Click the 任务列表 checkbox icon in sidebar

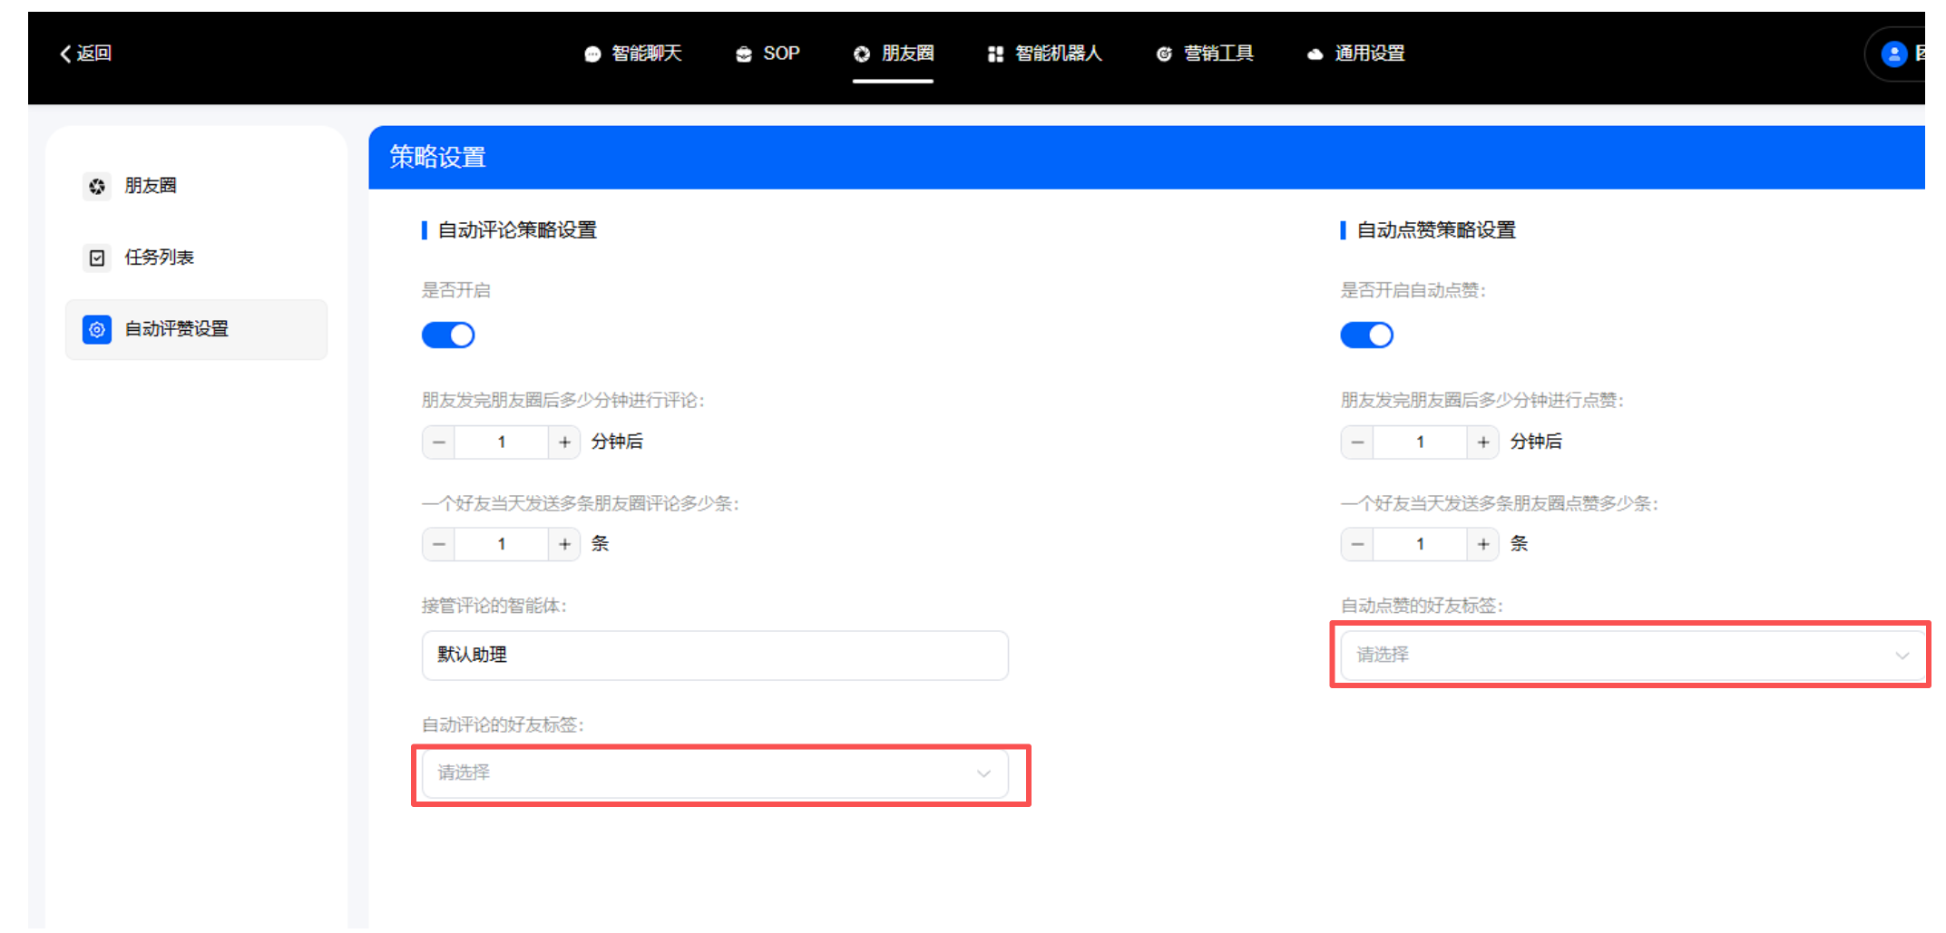(x=97, y=258)
